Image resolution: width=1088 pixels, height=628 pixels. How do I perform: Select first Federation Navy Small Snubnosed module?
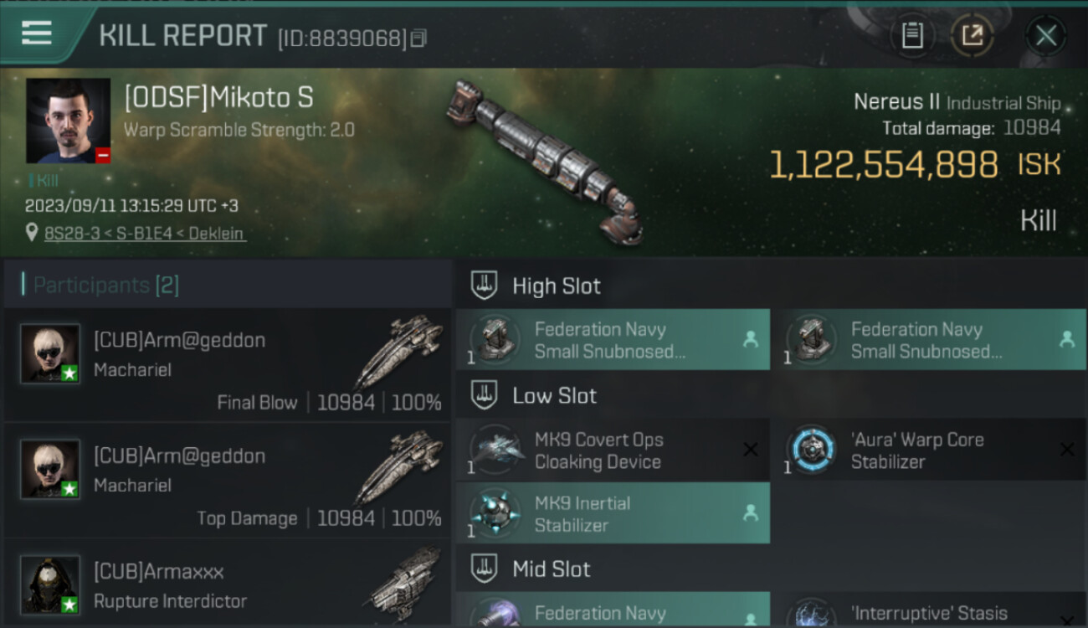click(613, 340)
